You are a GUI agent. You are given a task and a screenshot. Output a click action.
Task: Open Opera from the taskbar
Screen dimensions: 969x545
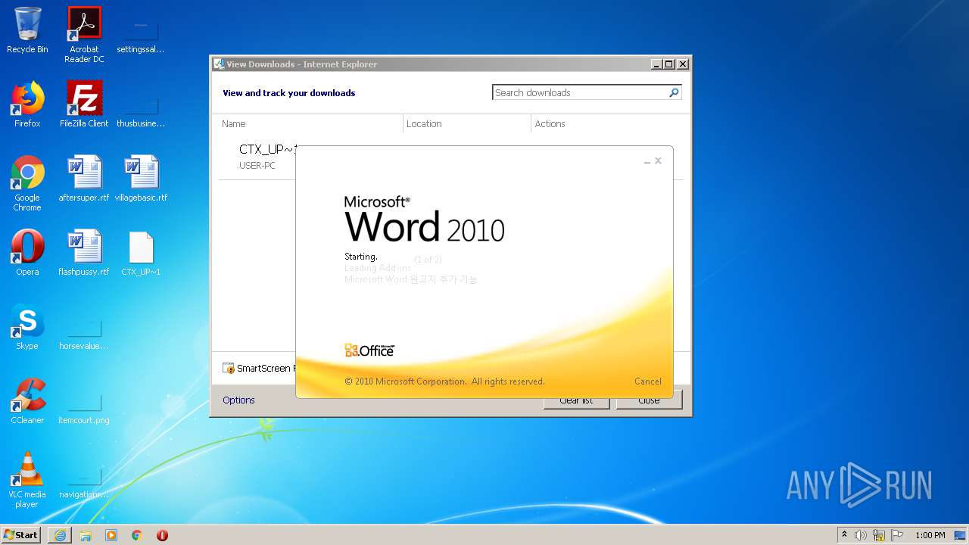pyautogui.click(x=162, y=535)
